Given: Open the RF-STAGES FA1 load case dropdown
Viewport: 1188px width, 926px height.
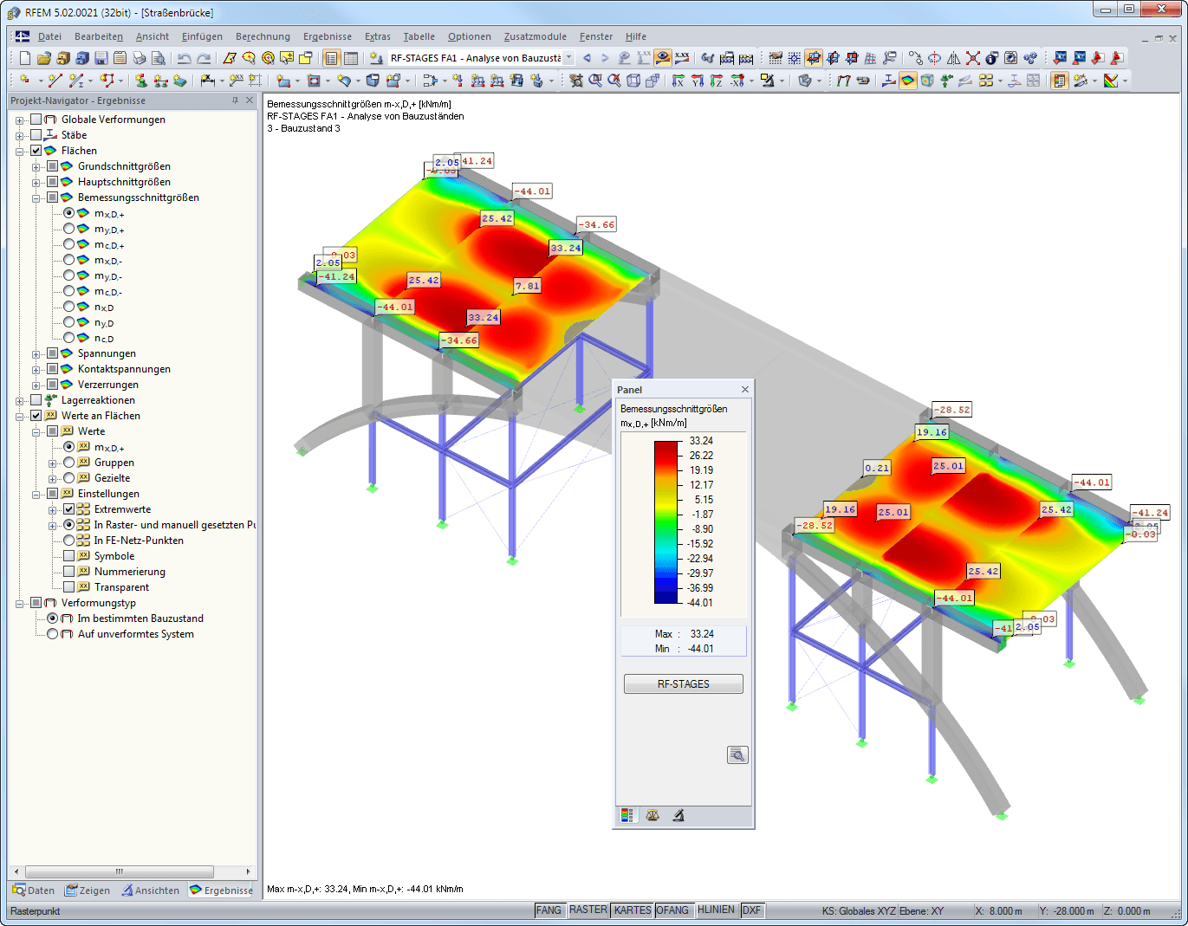Looking at the screenshot, I should (568, 58).
